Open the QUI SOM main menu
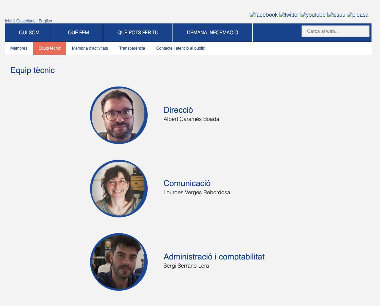Viewport: 380px width, 306px height. point(29,33)
